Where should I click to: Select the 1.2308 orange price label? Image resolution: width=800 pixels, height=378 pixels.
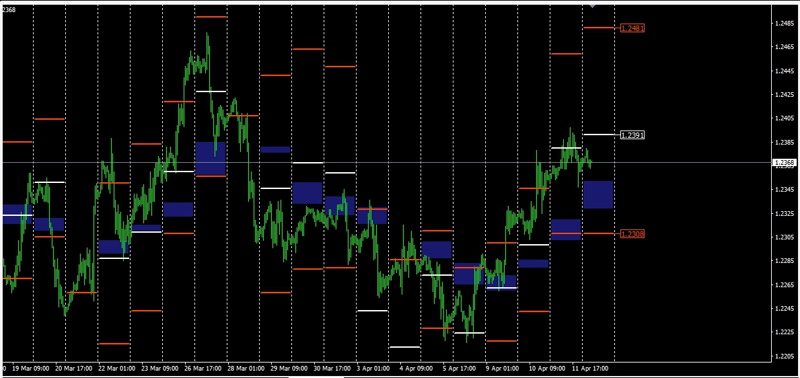(x=632, y=234)
